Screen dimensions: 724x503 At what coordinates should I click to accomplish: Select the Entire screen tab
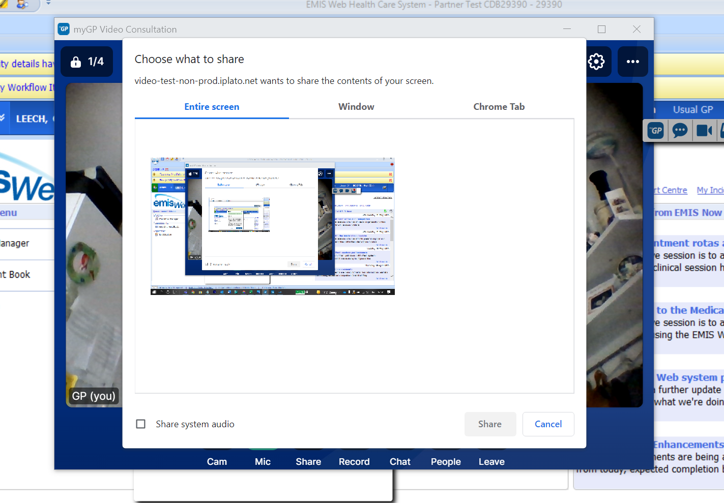pyautogui.click(x=212, y=107)
